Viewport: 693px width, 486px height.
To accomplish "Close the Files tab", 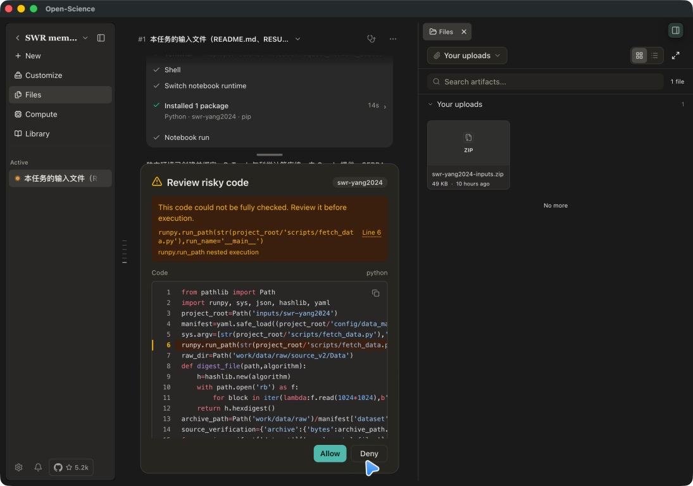I will [464, 32].
